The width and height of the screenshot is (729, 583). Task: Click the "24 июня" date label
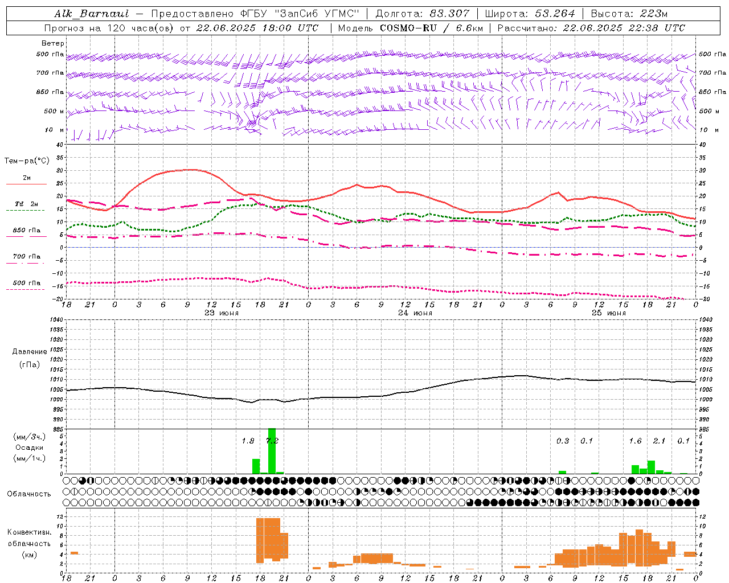(415, 313)
